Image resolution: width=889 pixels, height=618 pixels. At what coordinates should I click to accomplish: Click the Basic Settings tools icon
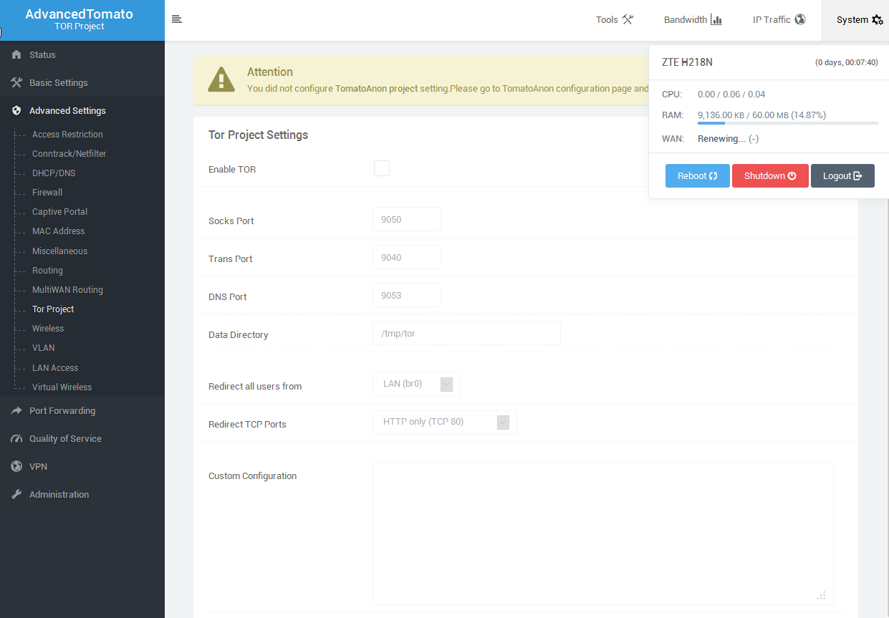(16, 82)
